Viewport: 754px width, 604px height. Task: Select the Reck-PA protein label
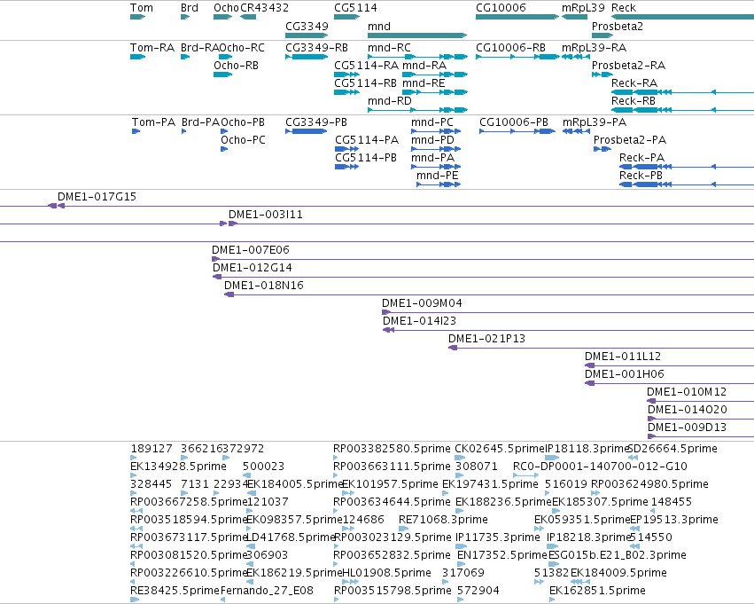click(642, 159)
